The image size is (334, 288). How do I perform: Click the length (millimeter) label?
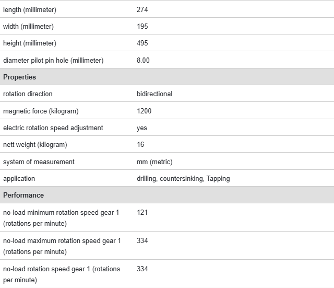30,9
